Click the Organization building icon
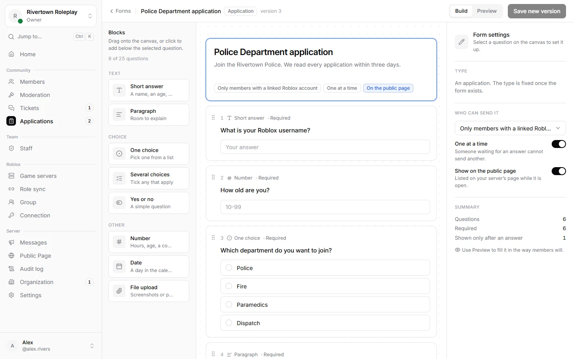Viewport: 574px width, 359px height. [x=12, y=282]
